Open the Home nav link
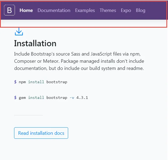Screen dimensions: 168x160 tap(26, 10)
